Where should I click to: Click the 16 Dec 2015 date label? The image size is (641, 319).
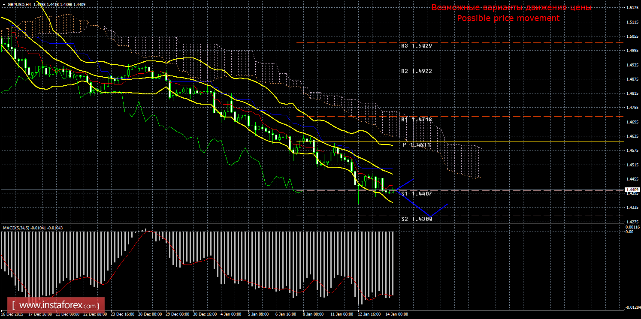tap(13, 314)
